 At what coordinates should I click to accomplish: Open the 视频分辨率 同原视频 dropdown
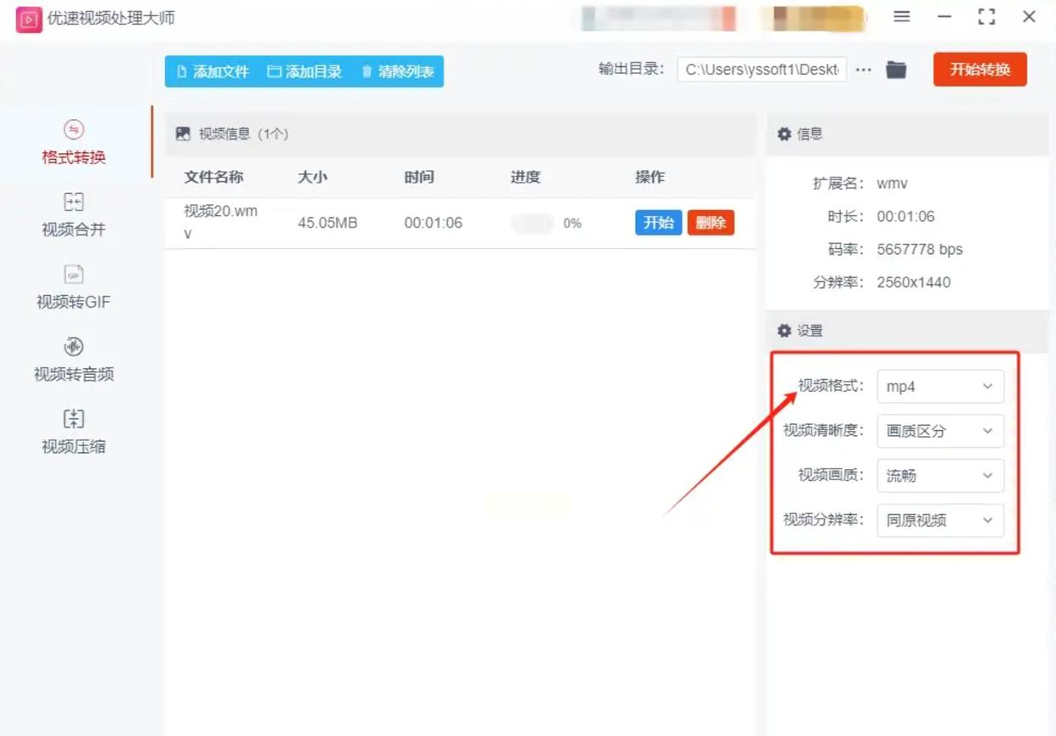[940, 520]
